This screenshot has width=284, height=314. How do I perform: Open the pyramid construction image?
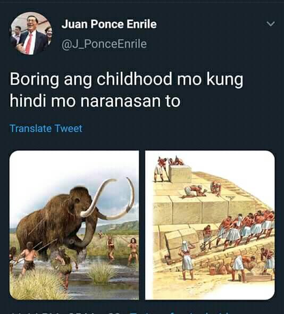(210, 225)
